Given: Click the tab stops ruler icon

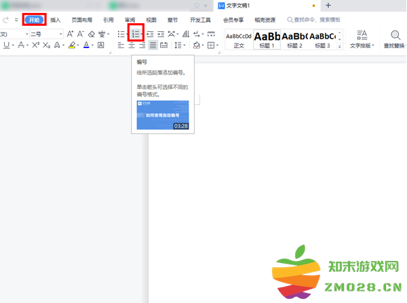Looking at the screenshot, I should coord(211,34).
